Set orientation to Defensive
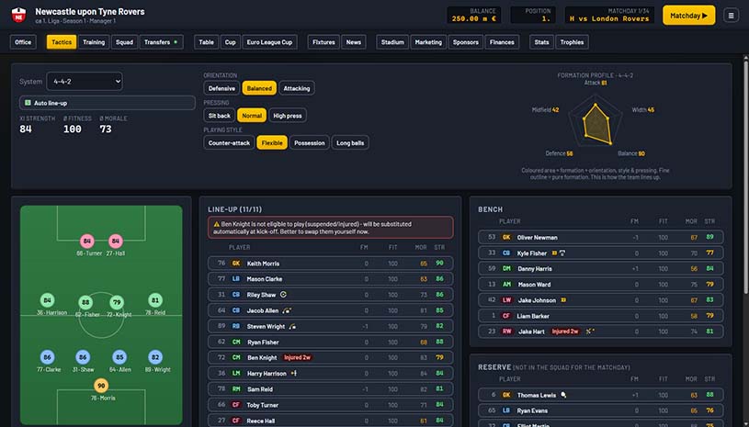Screen dimensions: 749x427 pyautogui.click(x=221, y=88)
